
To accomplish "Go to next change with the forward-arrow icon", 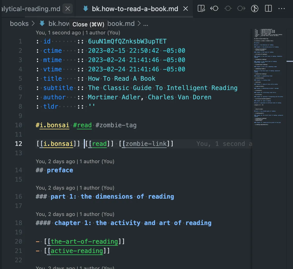I will [x=241, y=8].
